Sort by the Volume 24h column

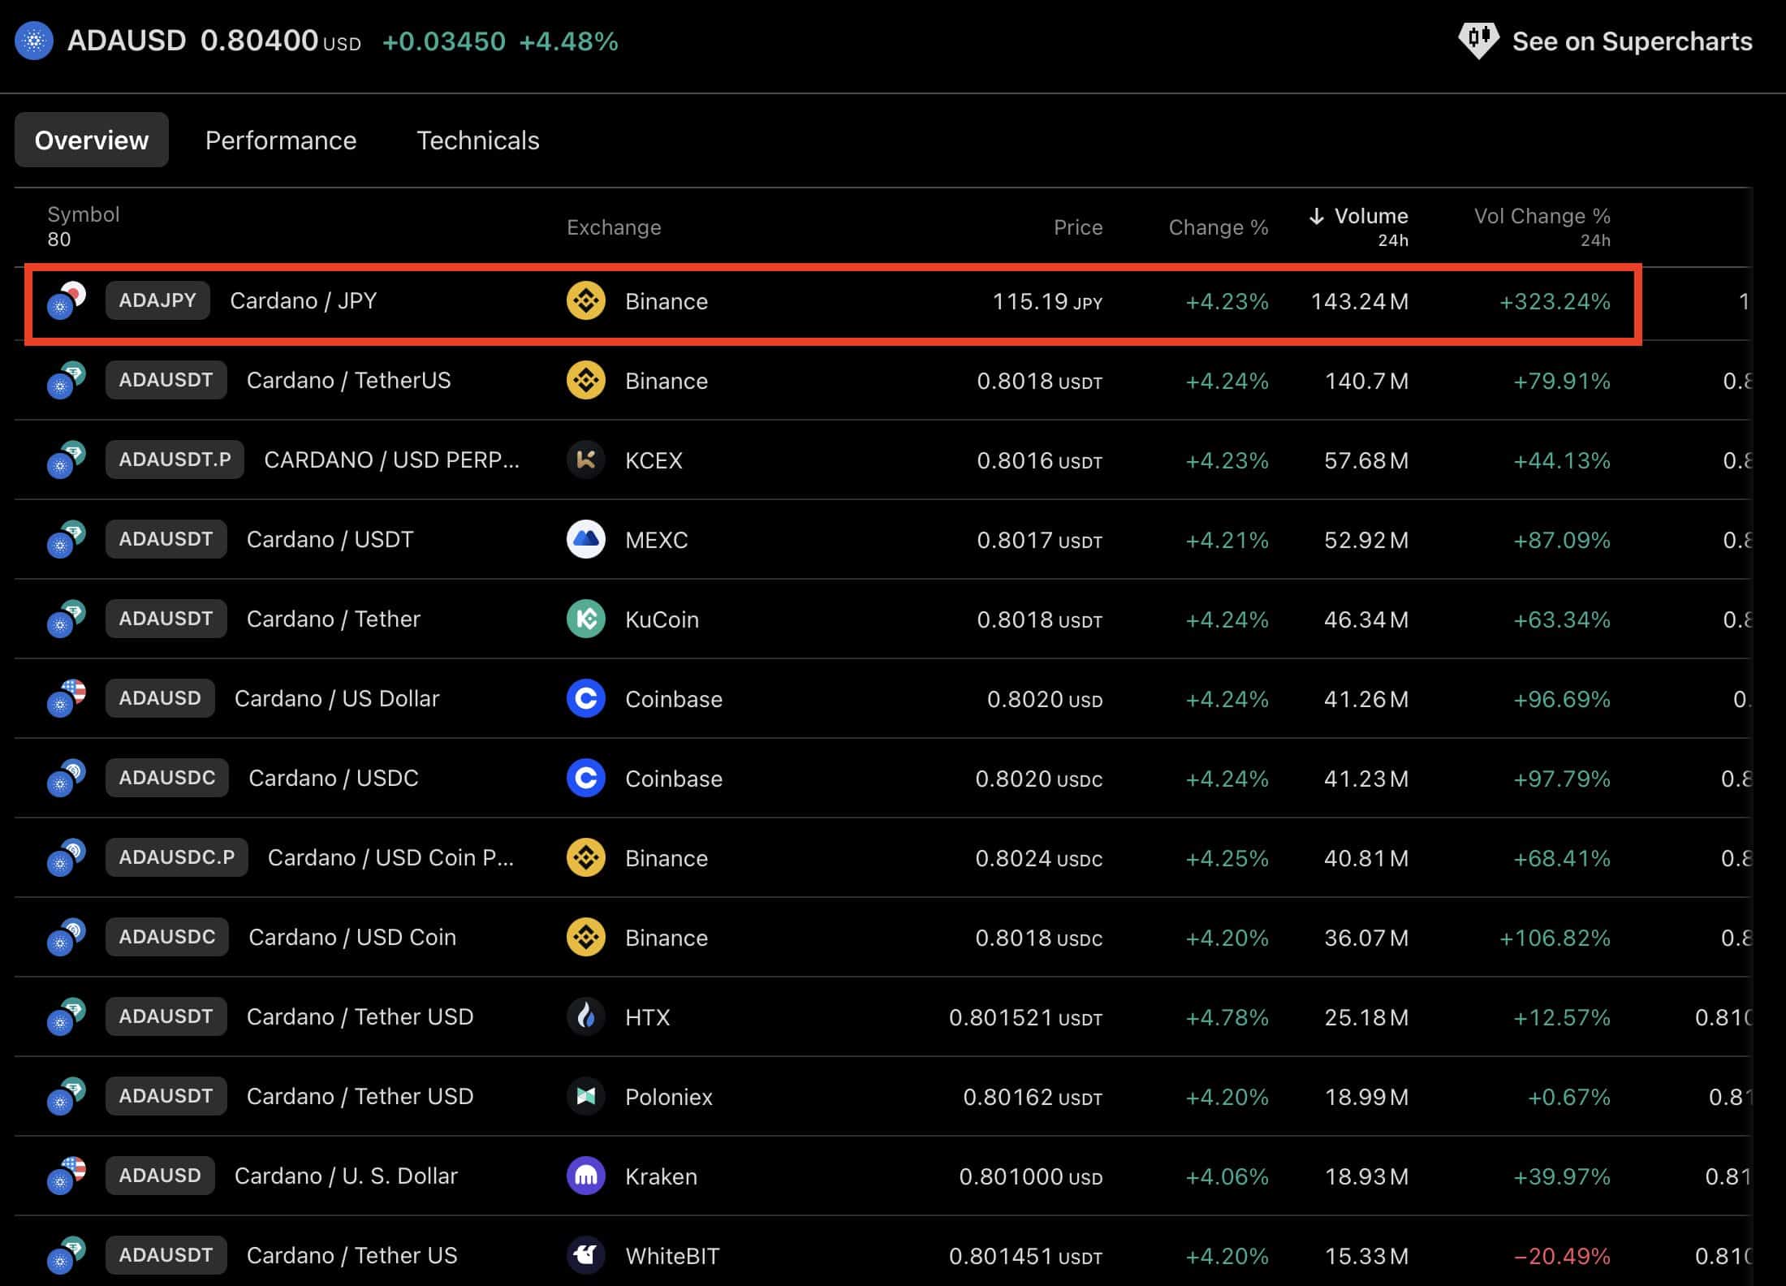[1370, 217]
